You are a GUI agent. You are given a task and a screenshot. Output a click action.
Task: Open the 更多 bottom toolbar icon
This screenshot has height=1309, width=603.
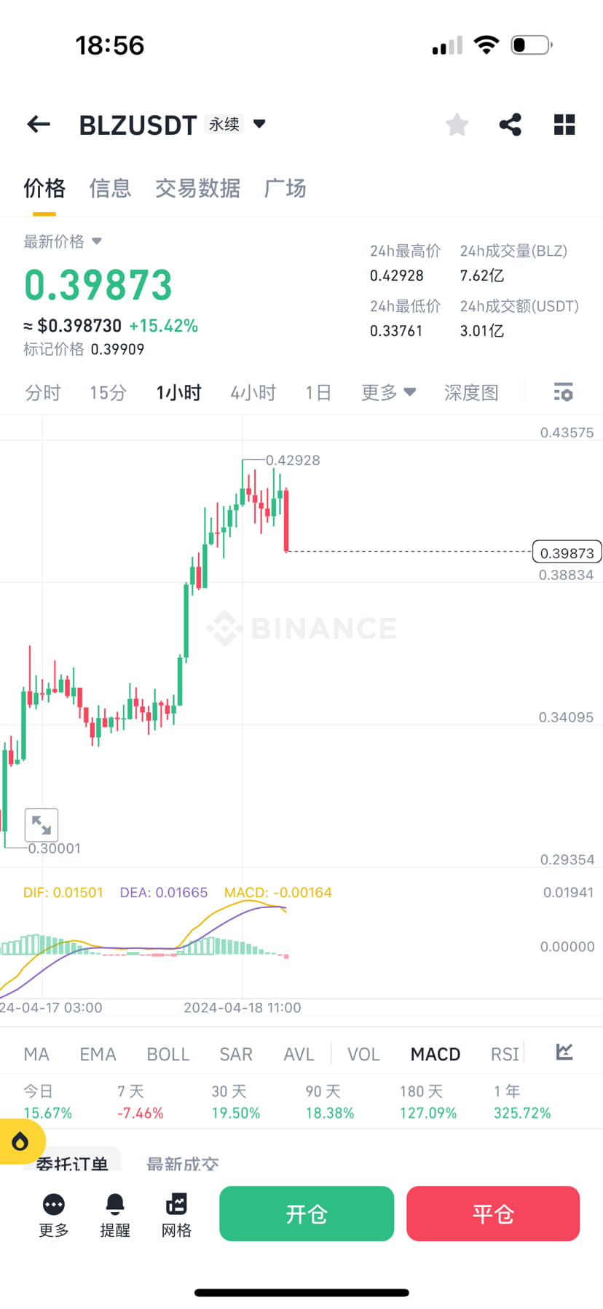(x=52, y=1214)
